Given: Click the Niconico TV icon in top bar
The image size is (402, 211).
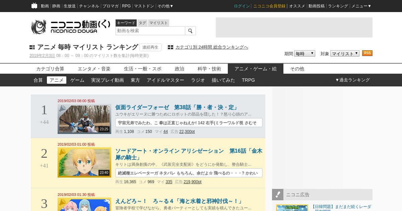Looking at the screenshot, I should tap(34, 6).
